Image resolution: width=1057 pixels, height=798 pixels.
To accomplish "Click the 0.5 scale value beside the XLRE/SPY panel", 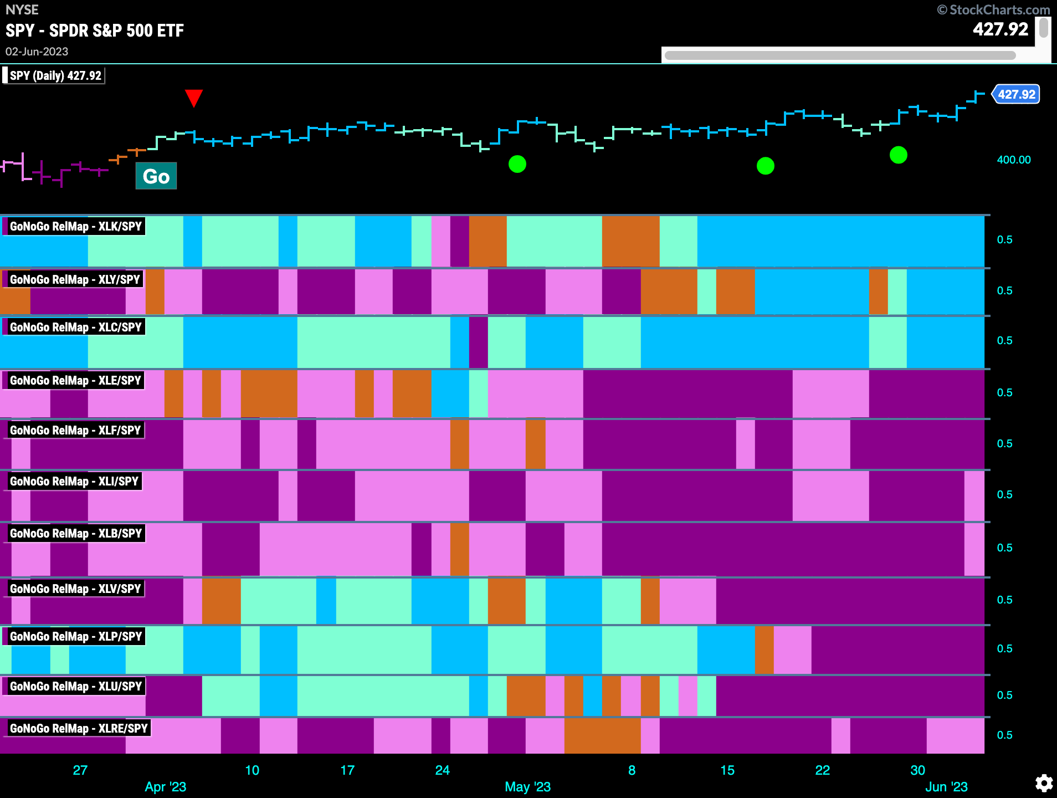I will (x=1004, y=735).
